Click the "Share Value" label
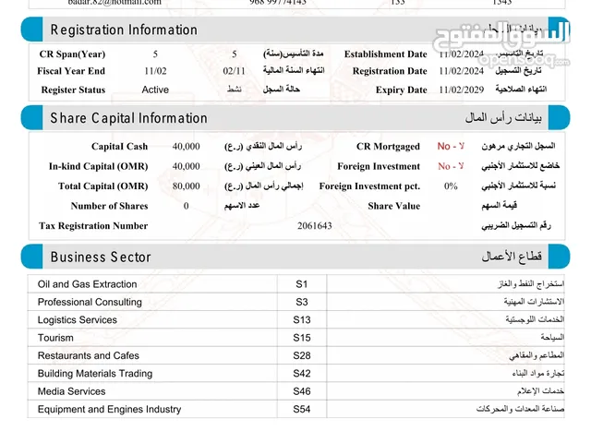This screenshot has width=591, height=443. pyautogui.click(x=394, y=206)
